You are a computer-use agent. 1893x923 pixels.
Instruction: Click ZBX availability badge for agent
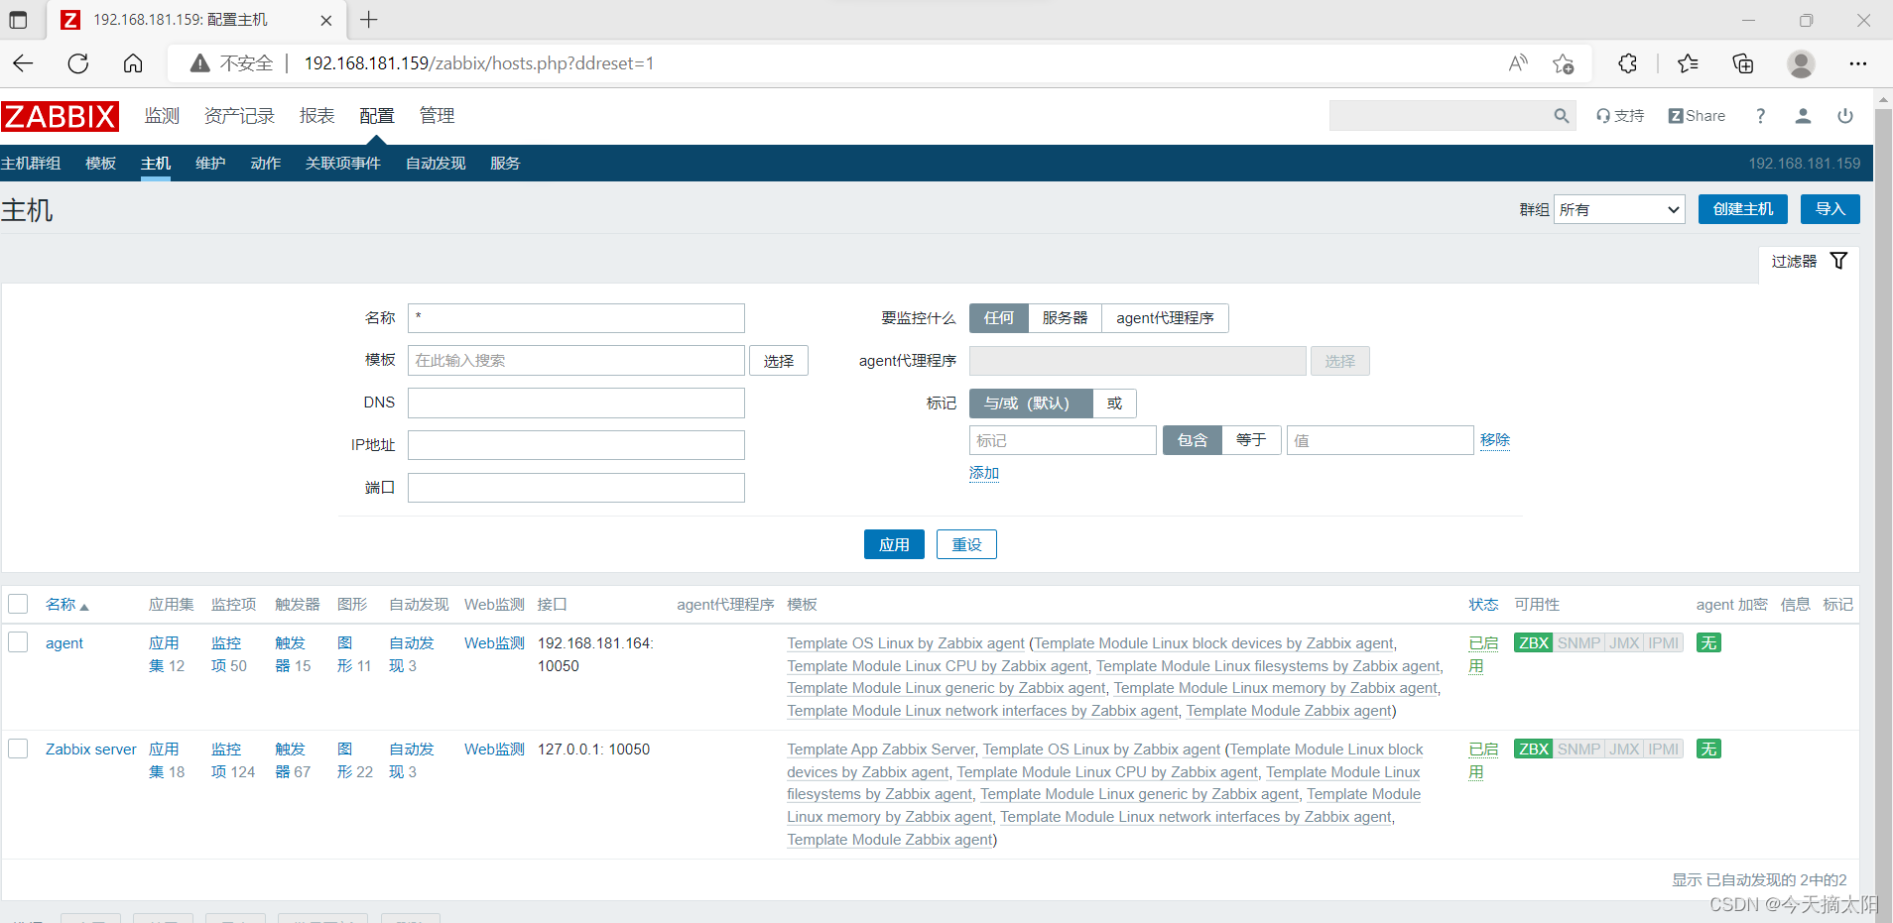click(1534, 642)
